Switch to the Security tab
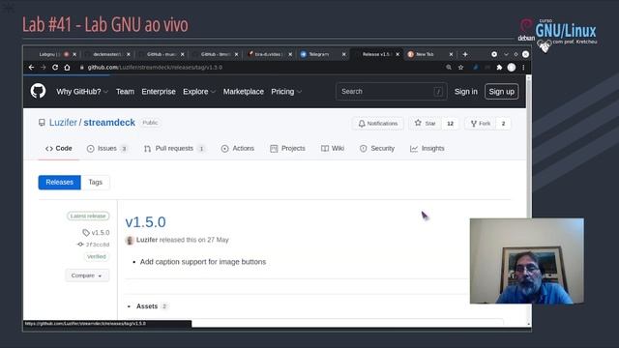 coord(377,148)
